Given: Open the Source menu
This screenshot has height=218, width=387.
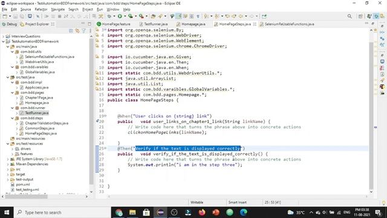Looking at the screenshot, I should coord(25,10).
